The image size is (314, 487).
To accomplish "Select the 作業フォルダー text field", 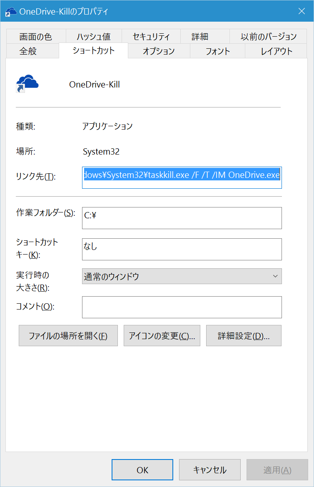I will pyautogui.click(x=182, y=218).
